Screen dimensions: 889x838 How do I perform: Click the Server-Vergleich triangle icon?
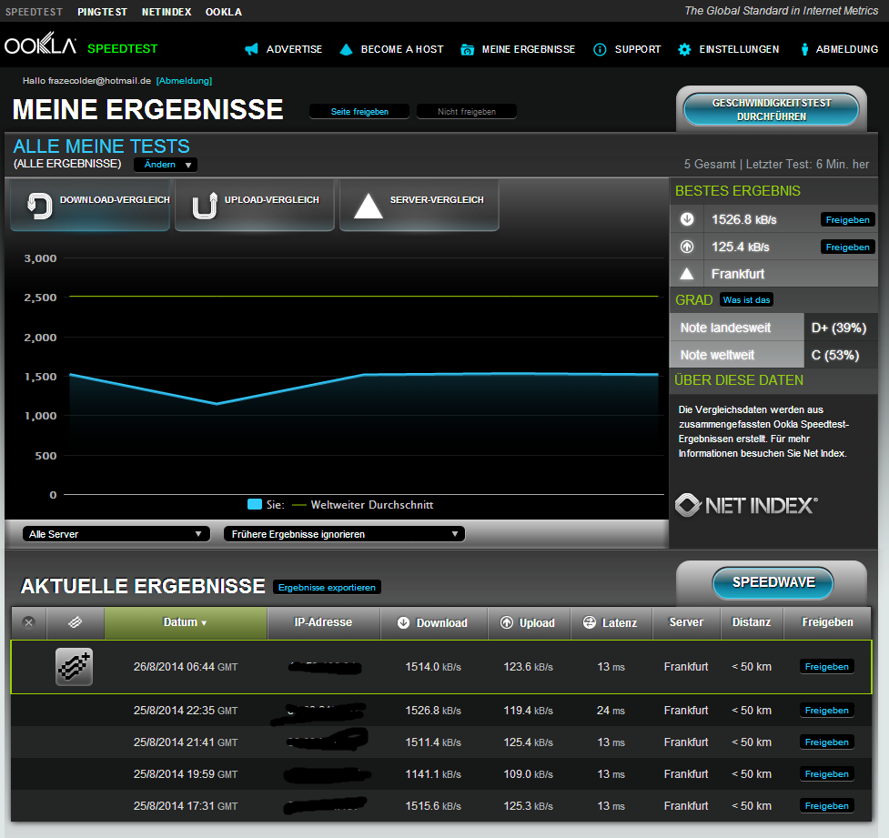pyautogui.click(x=368, y=206)
